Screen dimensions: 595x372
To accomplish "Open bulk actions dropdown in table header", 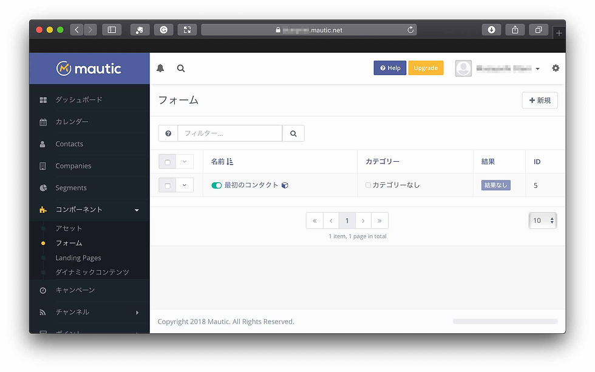I will pyautogui.click(x=185, y=162).
